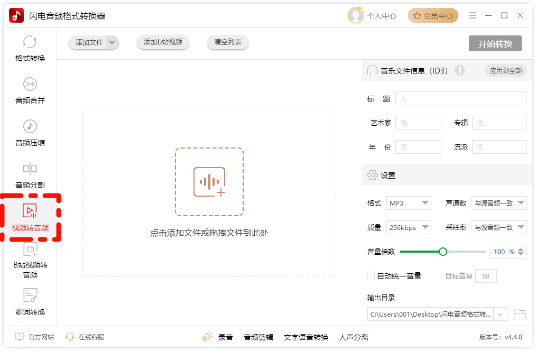Click the app logo music note icon
Screen dimensions: 536x351
pos(16,15)
